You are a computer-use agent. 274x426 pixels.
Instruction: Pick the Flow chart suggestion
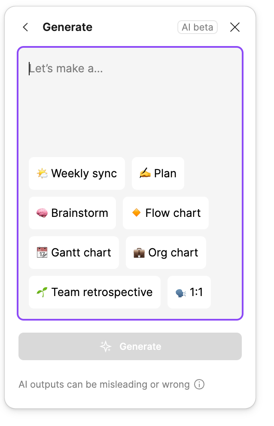(x=166, y=213)
